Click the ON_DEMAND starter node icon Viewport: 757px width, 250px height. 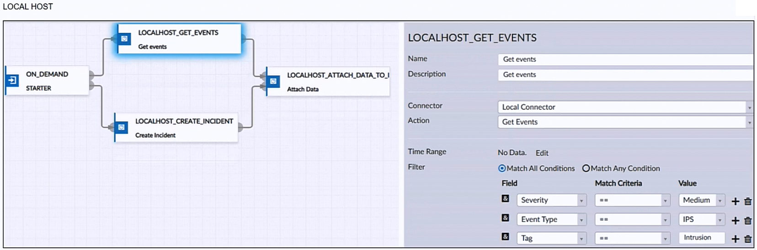tap(12, 80)
